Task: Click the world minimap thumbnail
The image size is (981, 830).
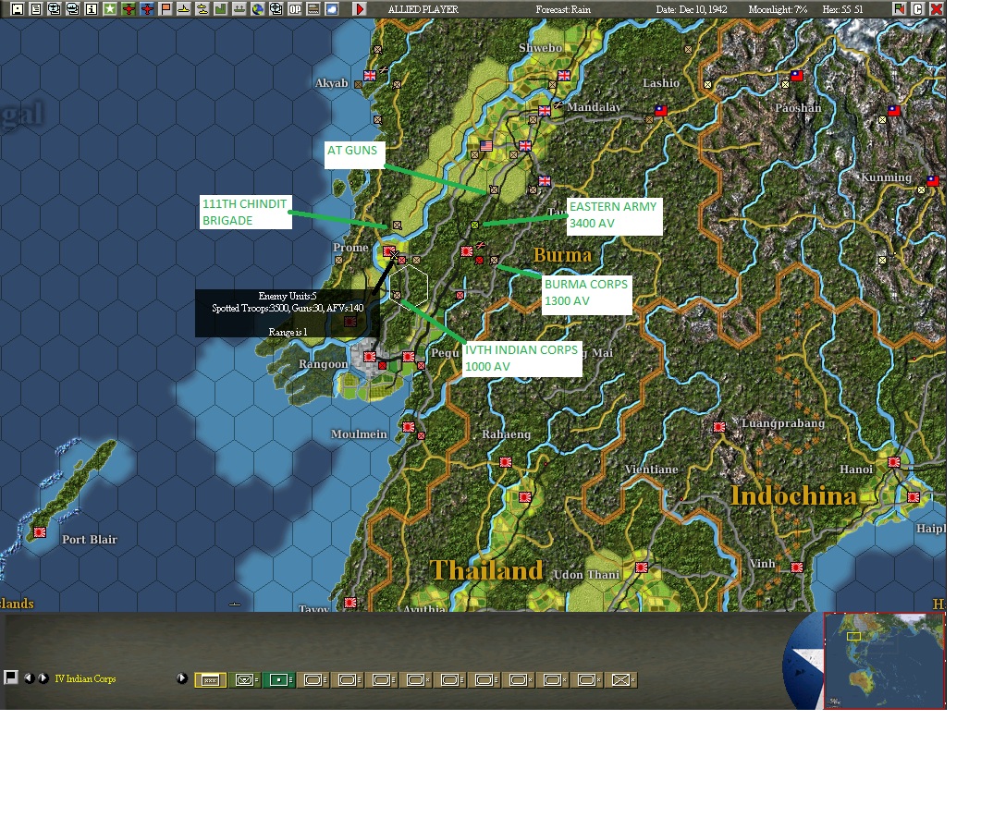Action: tap(884, 661)
